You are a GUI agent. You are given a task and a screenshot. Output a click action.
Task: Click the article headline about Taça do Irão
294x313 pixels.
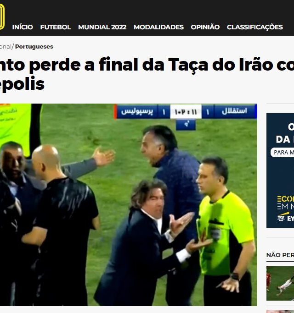coord(147,74)
